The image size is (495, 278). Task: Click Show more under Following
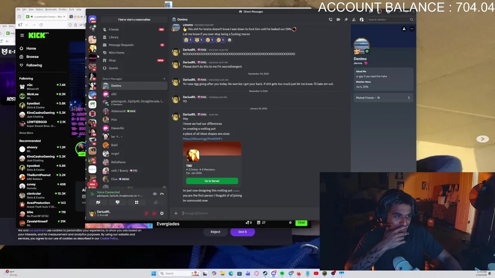coord(26,133)
